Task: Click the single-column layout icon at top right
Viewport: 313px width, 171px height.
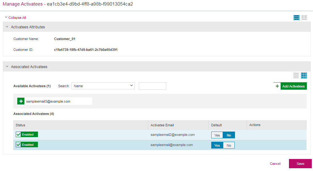Action: click(x=296, y=18)
